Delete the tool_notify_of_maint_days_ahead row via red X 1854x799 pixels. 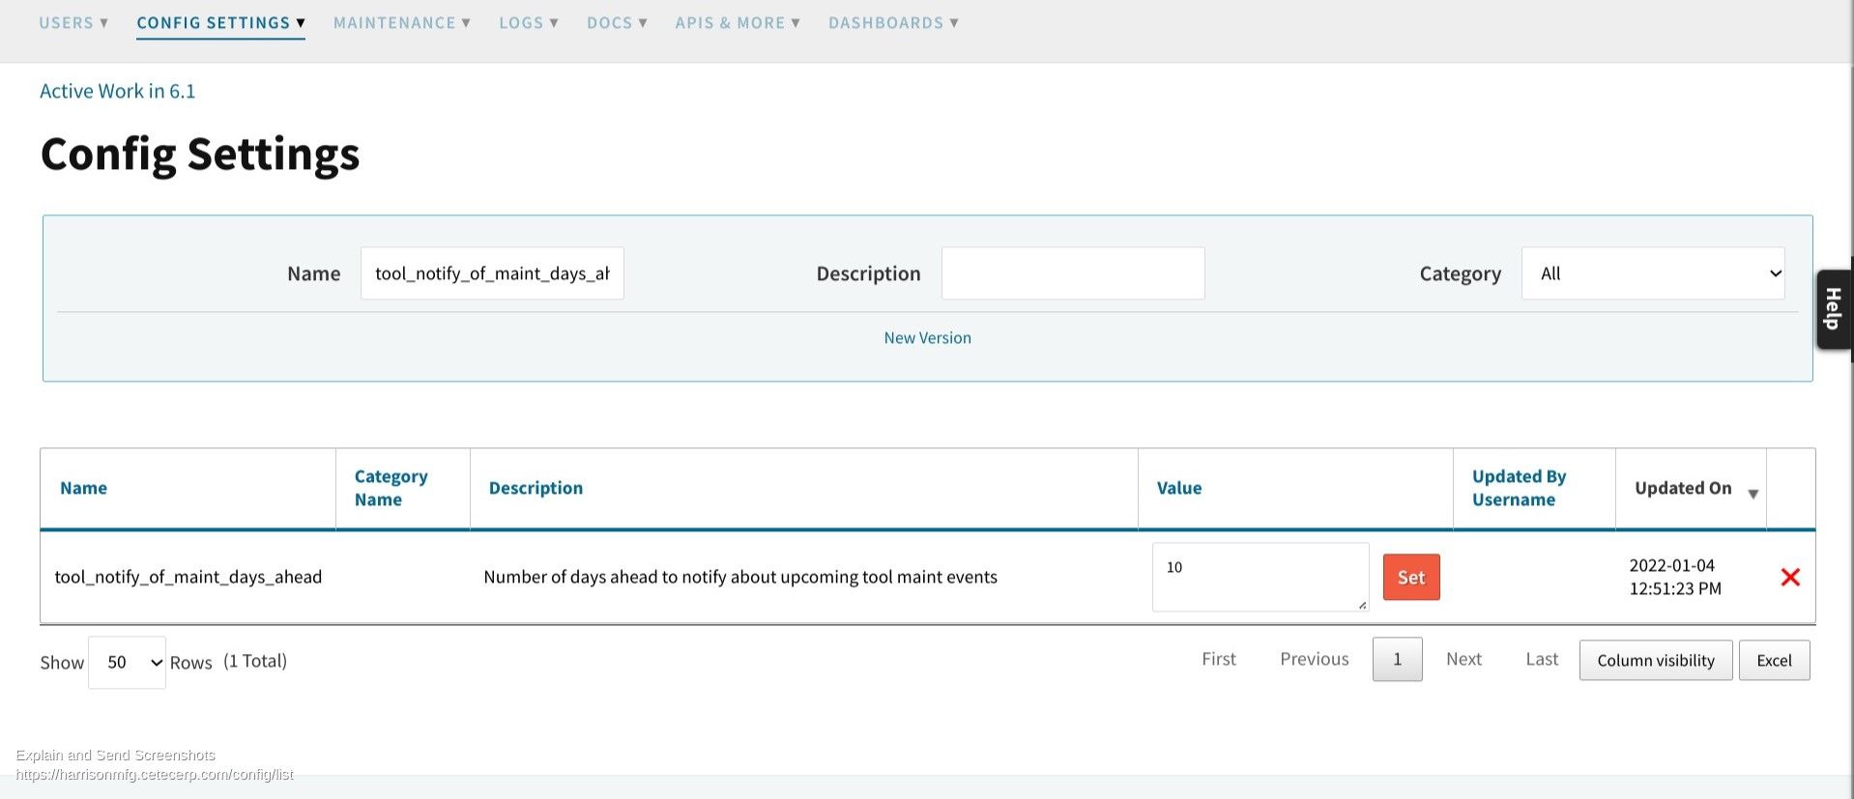point(1789,578)
